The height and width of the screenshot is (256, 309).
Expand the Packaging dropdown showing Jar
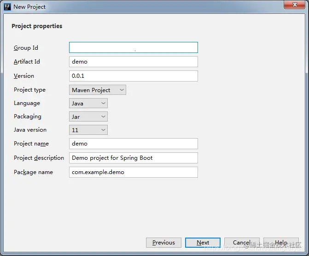click(x=88, y=116)
